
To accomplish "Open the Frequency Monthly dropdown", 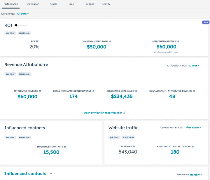I will tap(196, 175).
